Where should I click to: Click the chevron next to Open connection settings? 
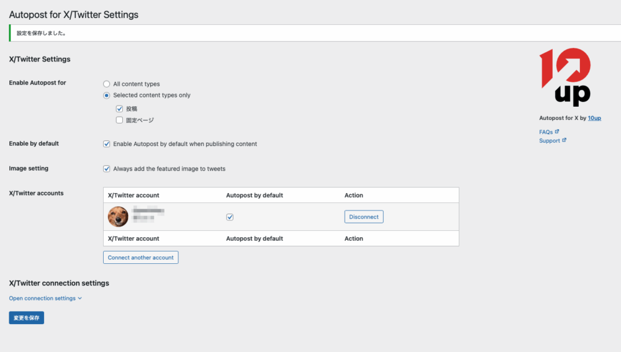(80, 299)
